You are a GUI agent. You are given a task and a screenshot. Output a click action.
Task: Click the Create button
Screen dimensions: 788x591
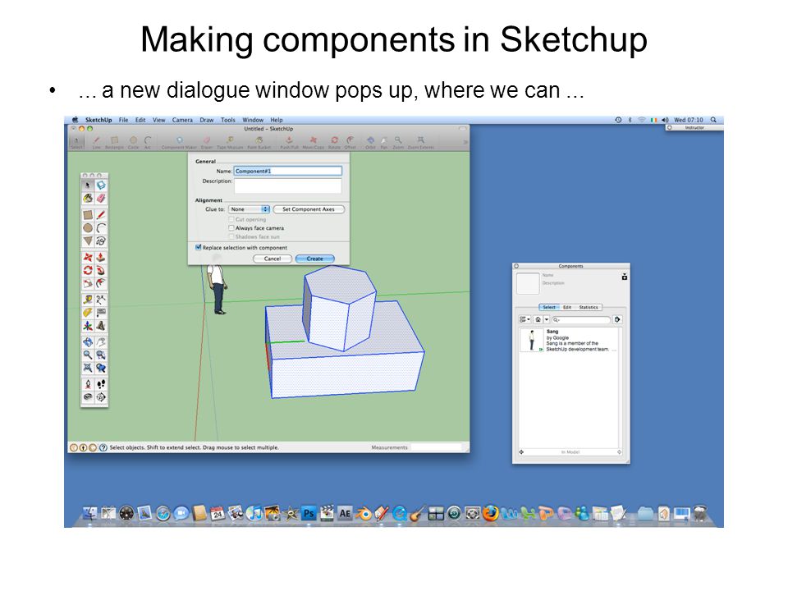click(315, 259)
